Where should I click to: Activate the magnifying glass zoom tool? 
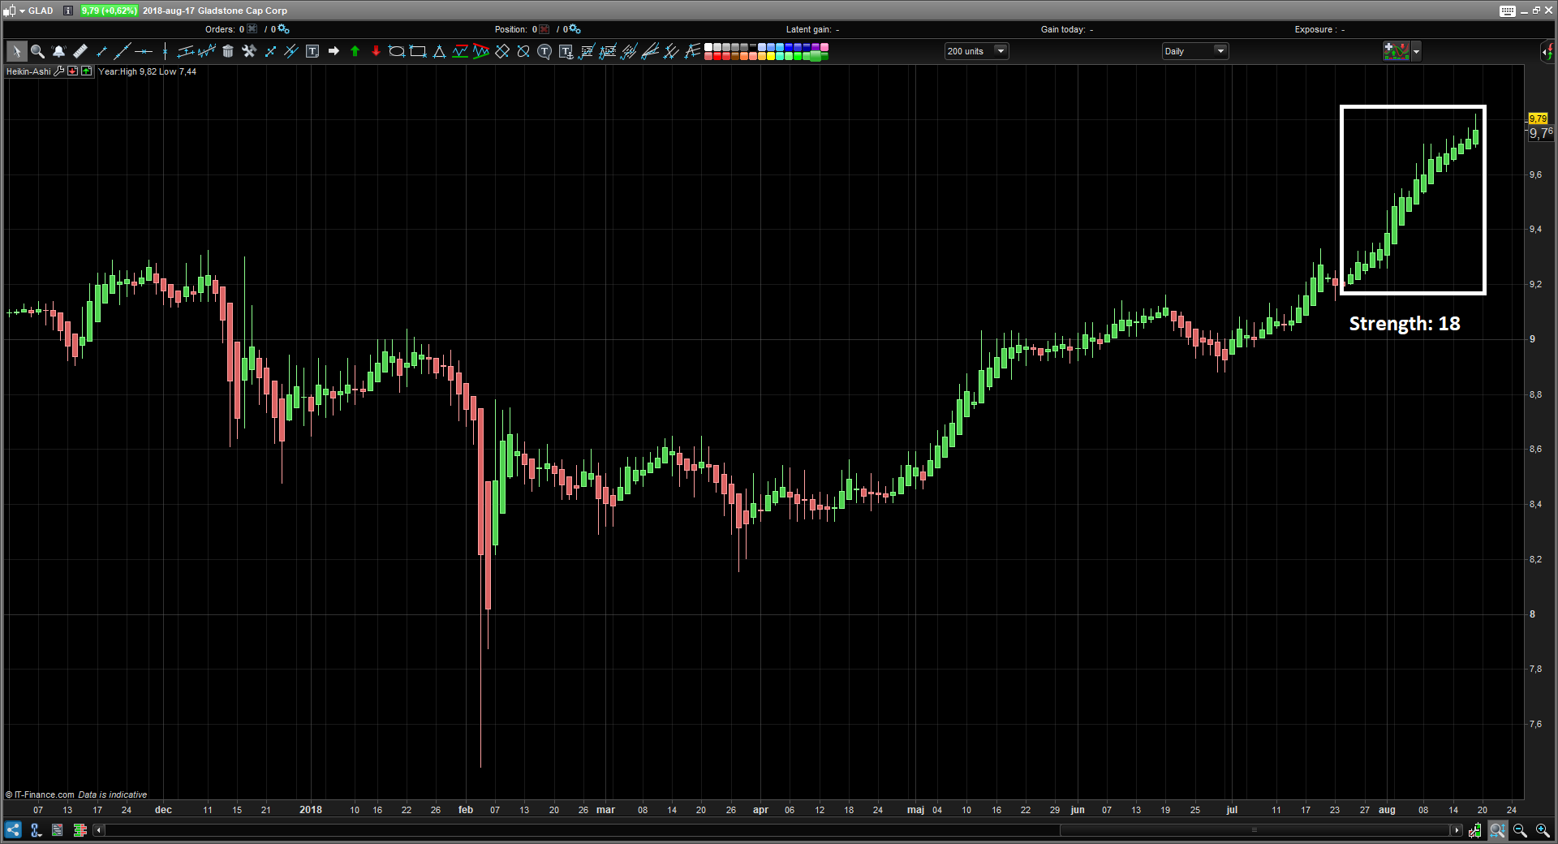[x=37, y=51]
